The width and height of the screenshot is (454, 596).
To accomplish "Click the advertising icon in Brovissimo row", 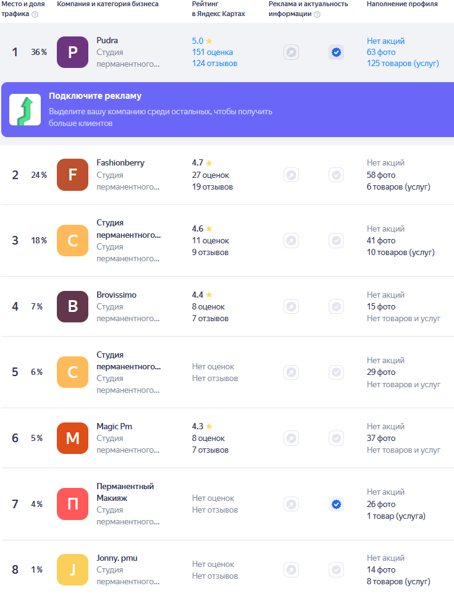I will (x=292, y=306).
